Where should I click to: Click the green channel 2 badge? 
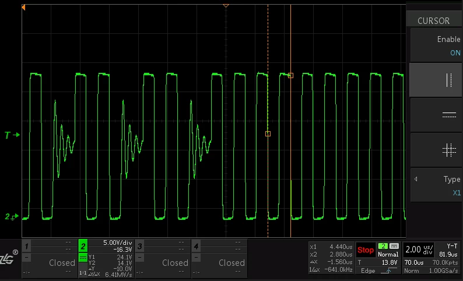click(x=83, y=246)
